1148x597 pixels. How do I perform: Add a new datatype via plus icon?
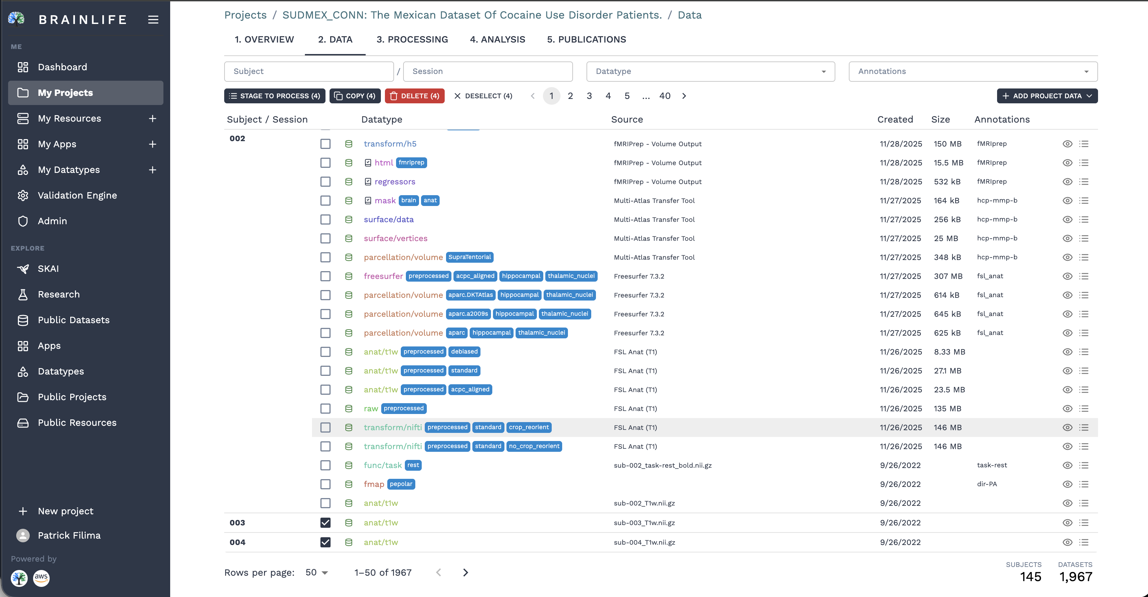pyautogui.click(x=152, y=170)
